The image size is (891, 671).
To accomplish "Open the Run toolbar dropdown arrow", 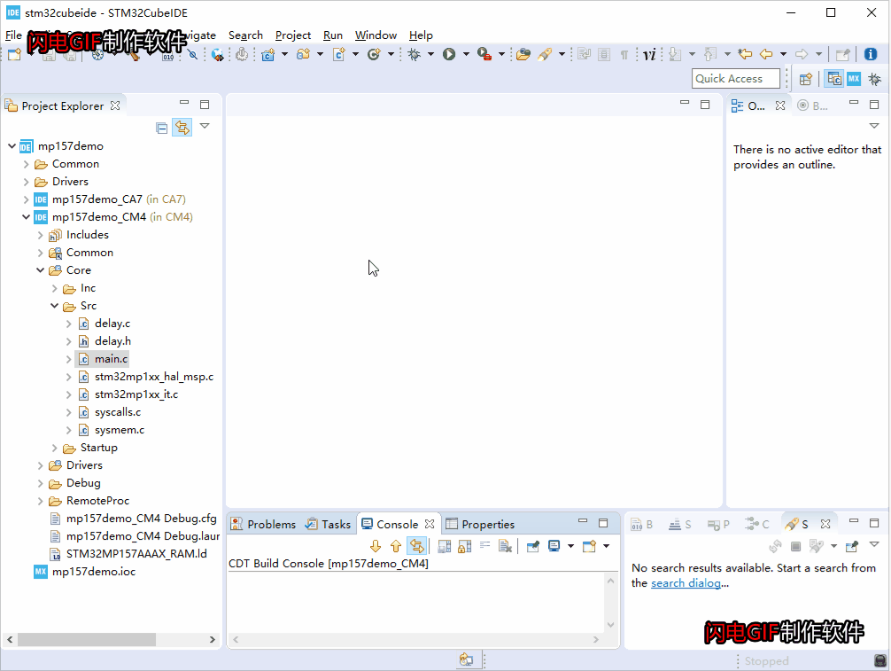I will 466,55.
